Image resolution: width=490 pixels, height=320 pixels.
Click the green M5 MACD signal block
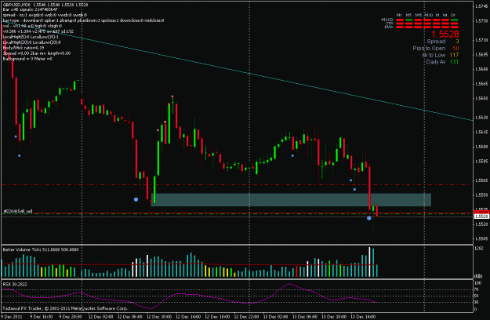click(408, 20)
